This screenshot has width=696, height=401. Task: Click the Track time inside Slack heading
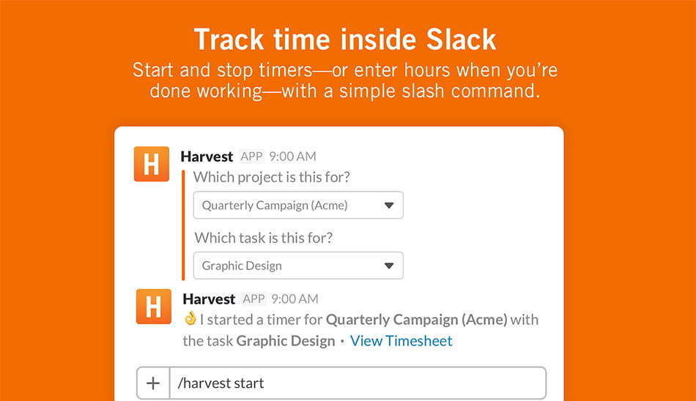(x=345, y=39)
